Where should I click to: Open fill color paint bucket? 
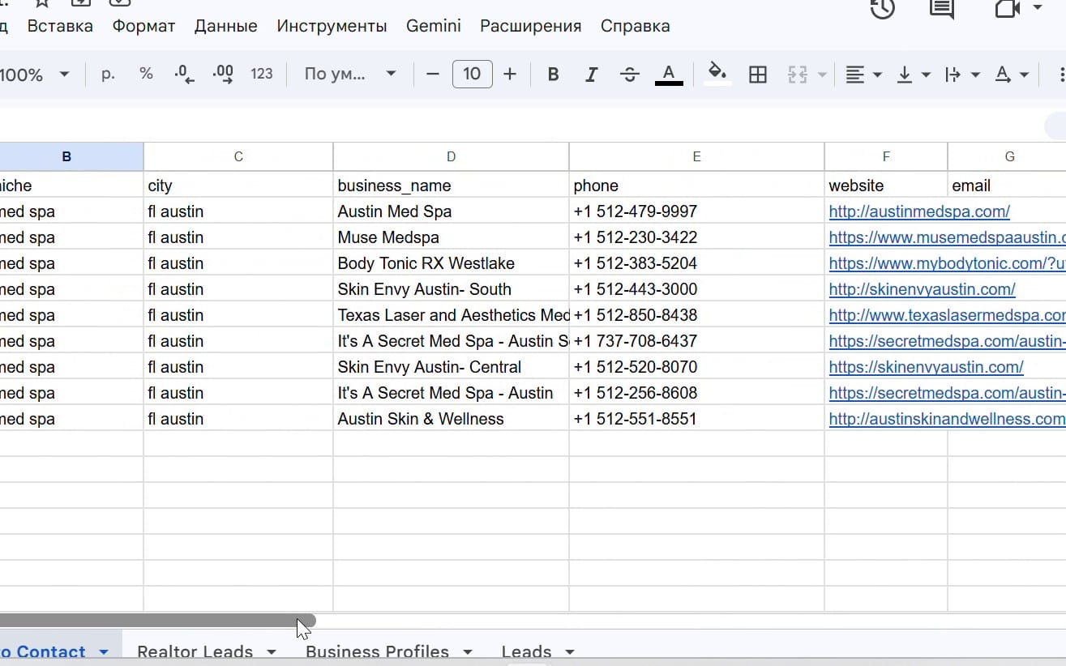(717, 74)
